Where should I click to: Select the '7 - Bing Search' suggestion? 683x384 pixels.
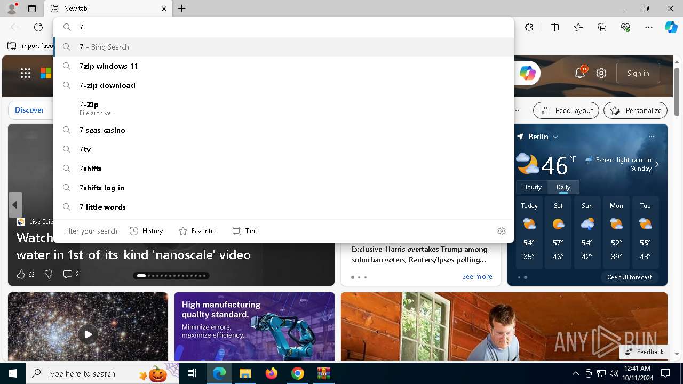(x=283, y=47)
